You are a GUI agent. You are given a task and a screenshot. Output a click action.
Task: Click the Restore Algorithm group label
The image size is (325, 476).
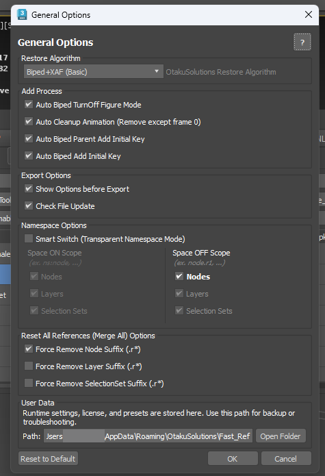[x=51, y=58]
